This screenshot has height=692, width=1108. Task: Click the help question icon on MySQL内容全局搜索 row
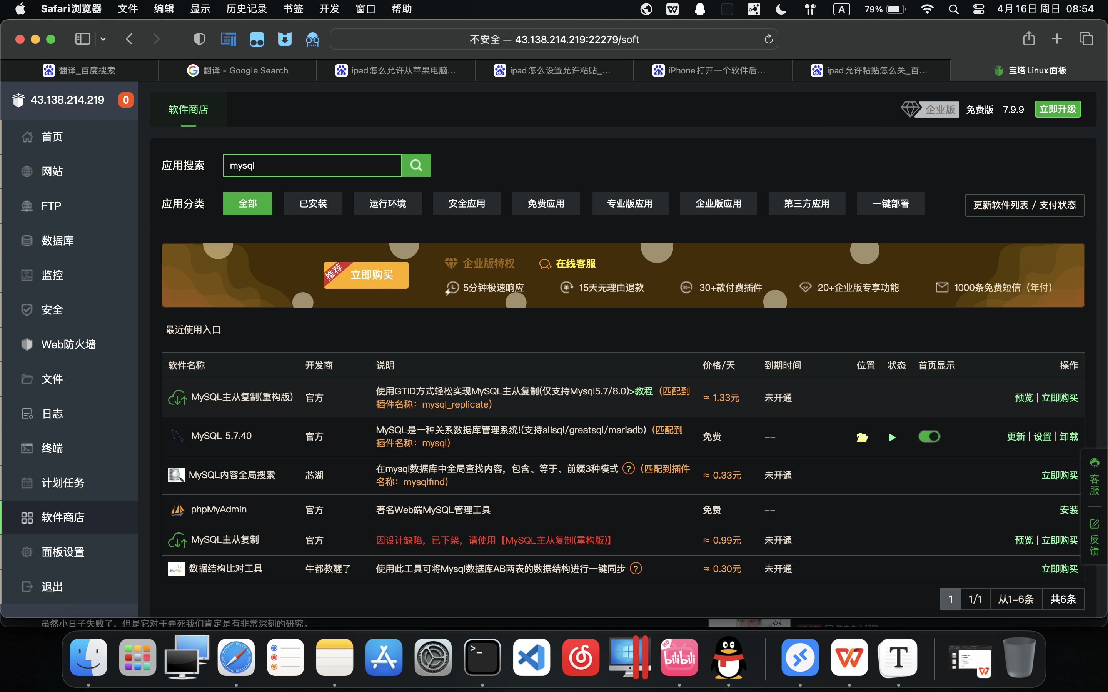point(629,468)
